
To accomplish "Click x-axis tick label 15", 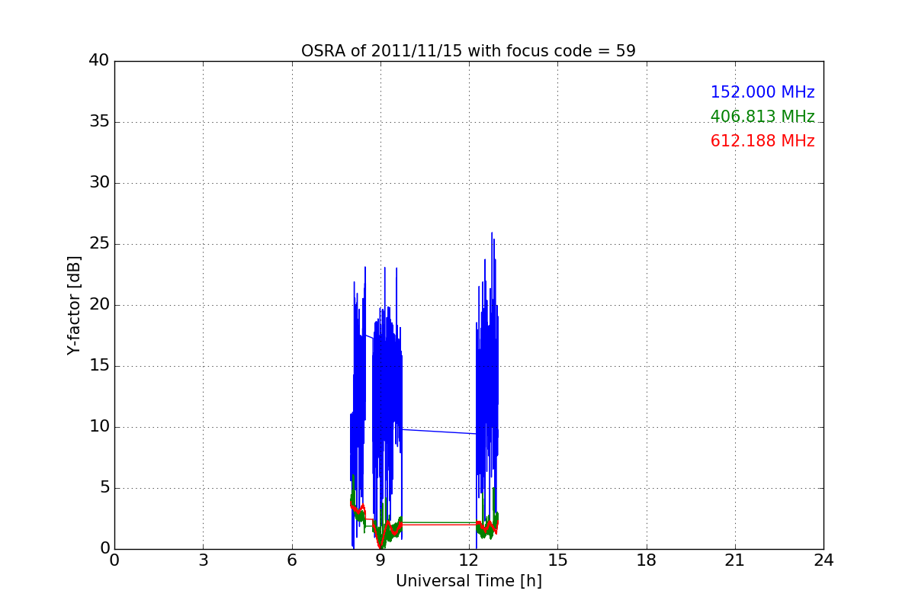I will click(x=557, y=560).
